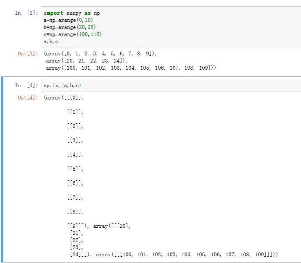
Task: Click the [[9]]]) array([[[20 output line
Action: [98, 226]
